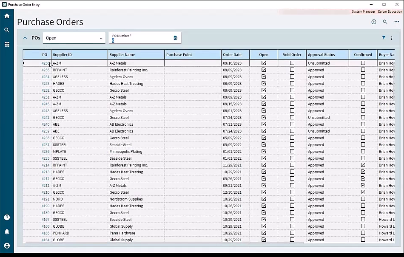Click the Void Order column header
The image size is (404, 257).
coord(292,54)
